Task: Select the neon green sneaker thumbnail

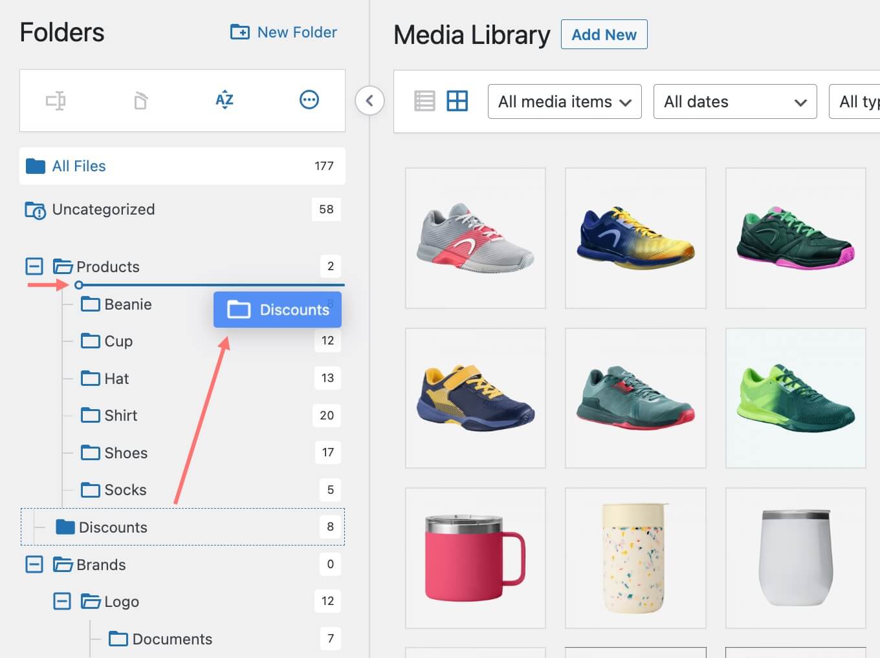Action: [x=796, y=398]
